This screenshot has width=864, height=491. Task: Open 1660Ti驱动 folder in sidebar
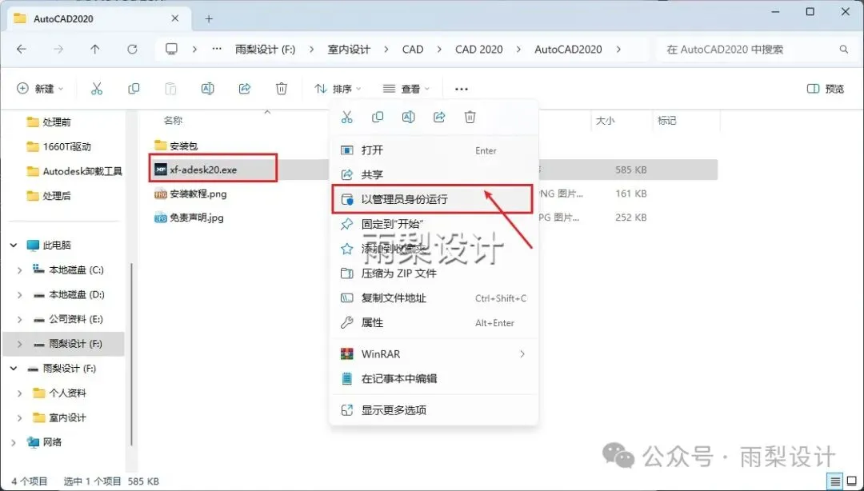click(x=66, y=146)
